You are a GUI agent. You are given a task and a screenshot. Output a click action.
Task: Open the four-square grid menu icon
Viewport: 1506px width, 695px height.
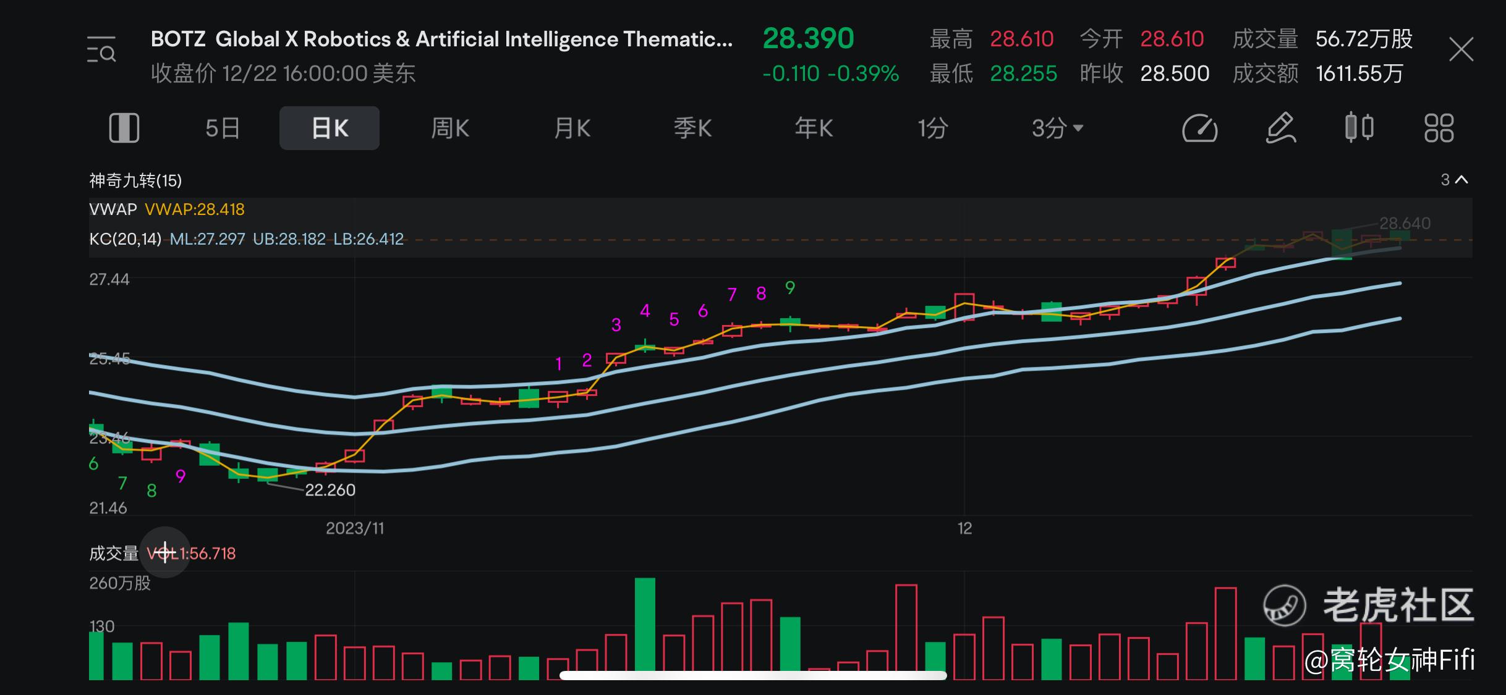click(1439, 128)
